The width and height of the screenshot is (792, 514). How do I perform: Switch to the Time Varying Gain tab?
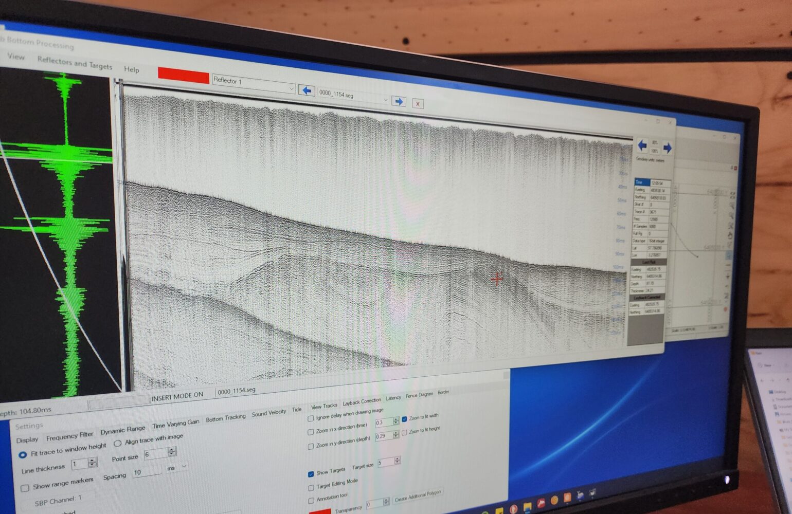[x=176, y=424]
